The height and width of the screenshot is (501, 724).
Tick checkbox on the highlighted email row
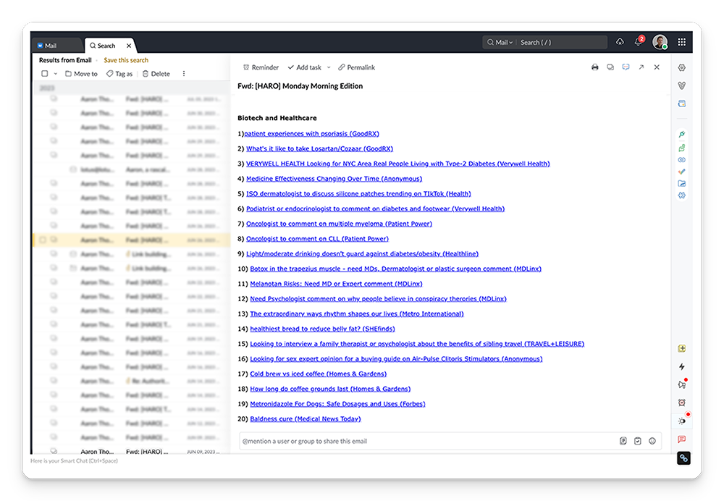point(43,240)
